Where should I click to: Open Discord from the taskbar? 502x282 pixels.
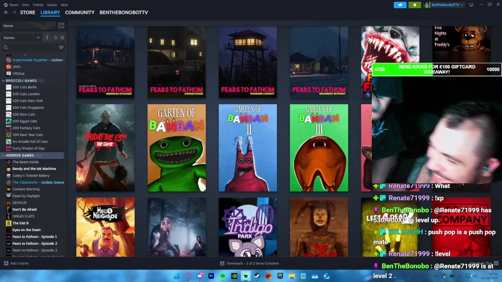coord(200,276)
